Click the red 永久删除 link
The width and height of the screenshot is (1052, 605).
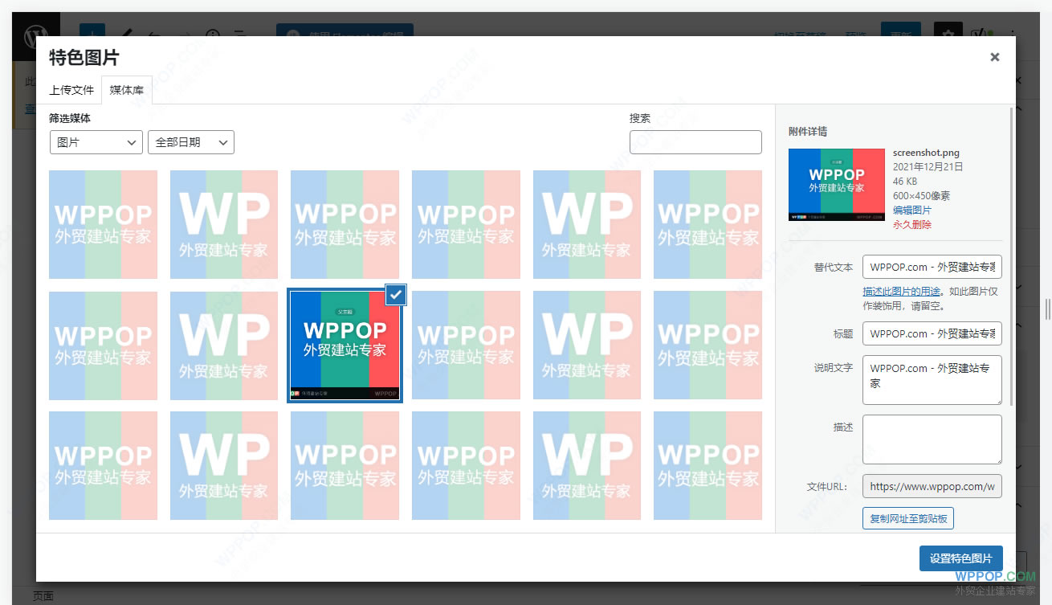click(x=912, y=225)
